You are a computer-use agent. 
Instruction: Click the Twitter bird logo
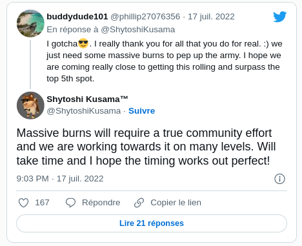[280, 17]
